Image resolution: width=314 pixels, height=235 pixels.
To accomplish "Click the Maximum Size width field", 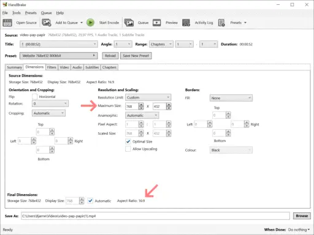I will [132, 106].
